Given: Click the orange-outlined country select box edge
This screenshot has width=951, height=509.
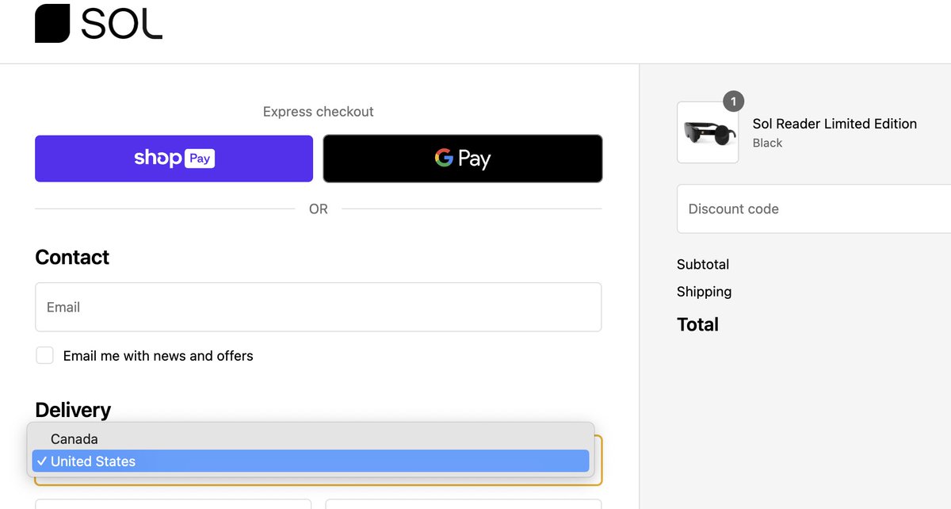Looking at the screenshot, I should click(x=598, y=460).
